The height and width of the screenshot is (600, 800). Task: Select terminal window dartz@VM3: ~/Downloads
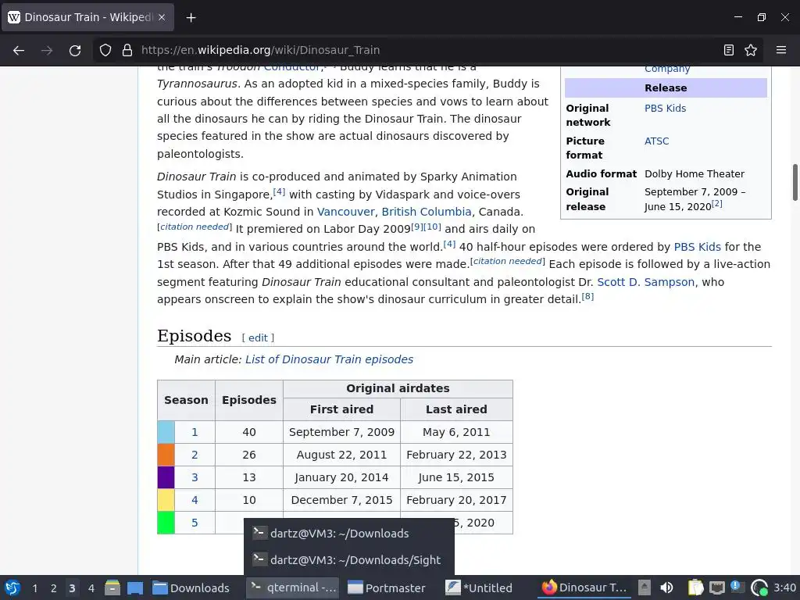pos(349,533)
